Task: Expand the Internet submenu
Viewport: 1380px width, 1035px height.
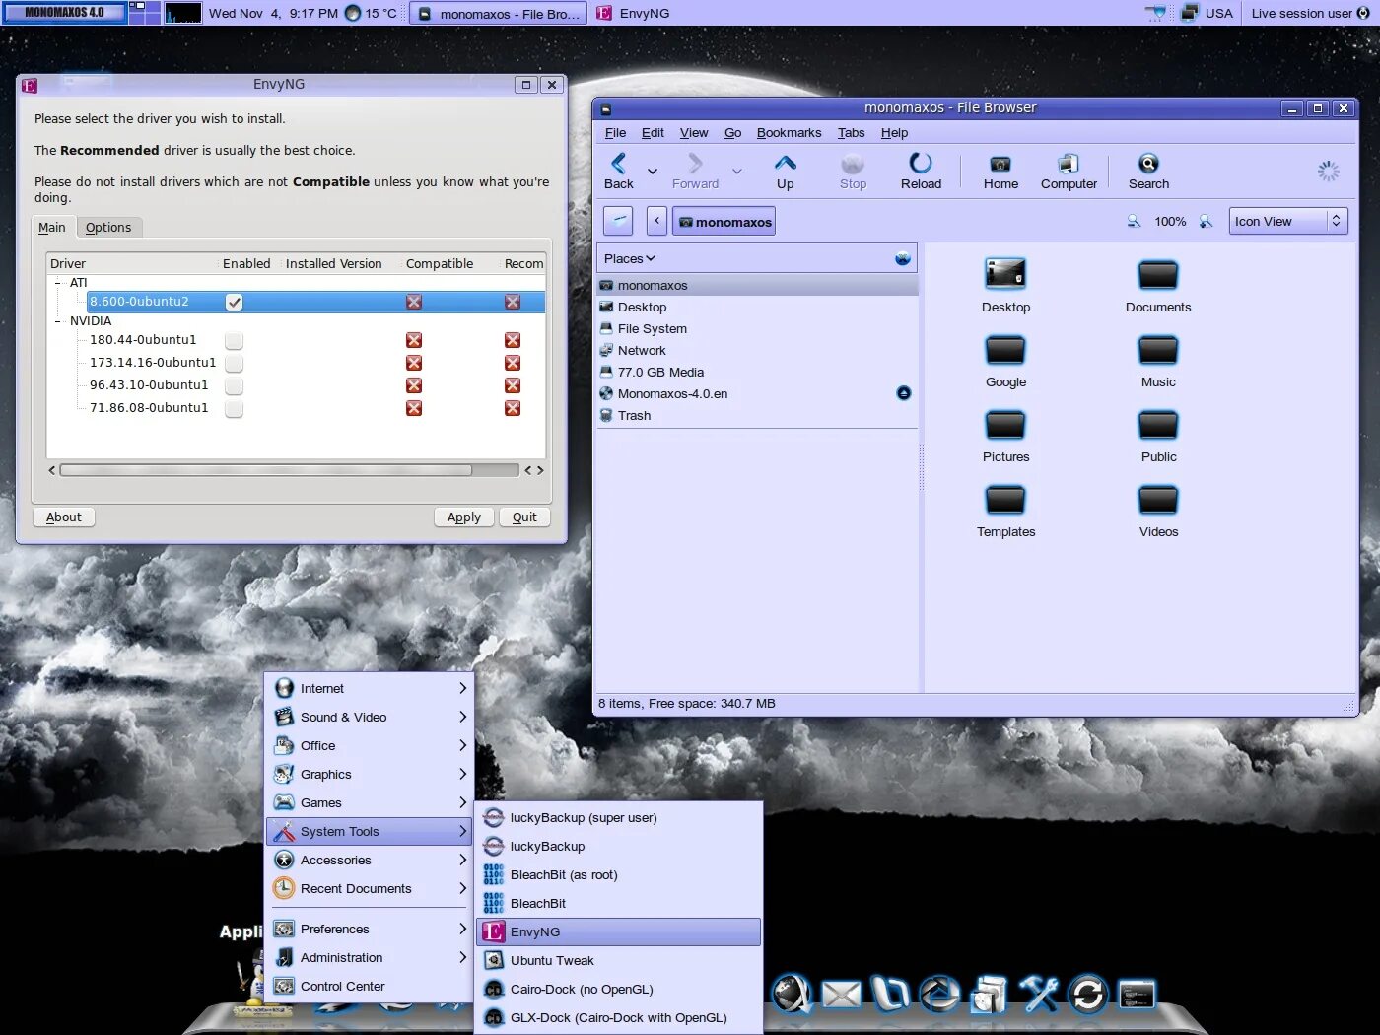Action: click(370, 688)
